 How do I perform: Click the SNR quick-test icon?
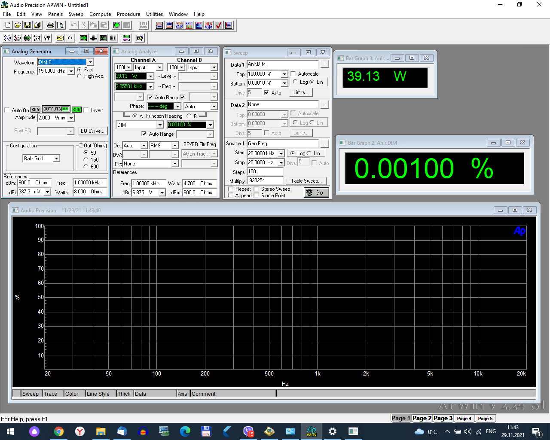click(x=179, y=25)
